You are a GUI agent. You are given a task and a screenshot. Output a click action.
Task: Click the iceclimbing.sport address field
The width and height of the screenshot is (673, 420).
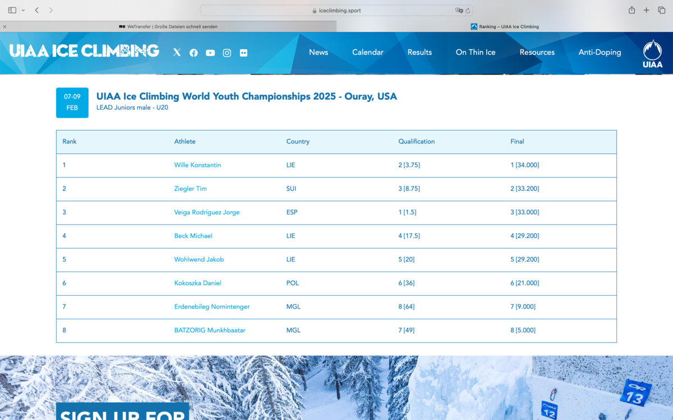point(336,10)
